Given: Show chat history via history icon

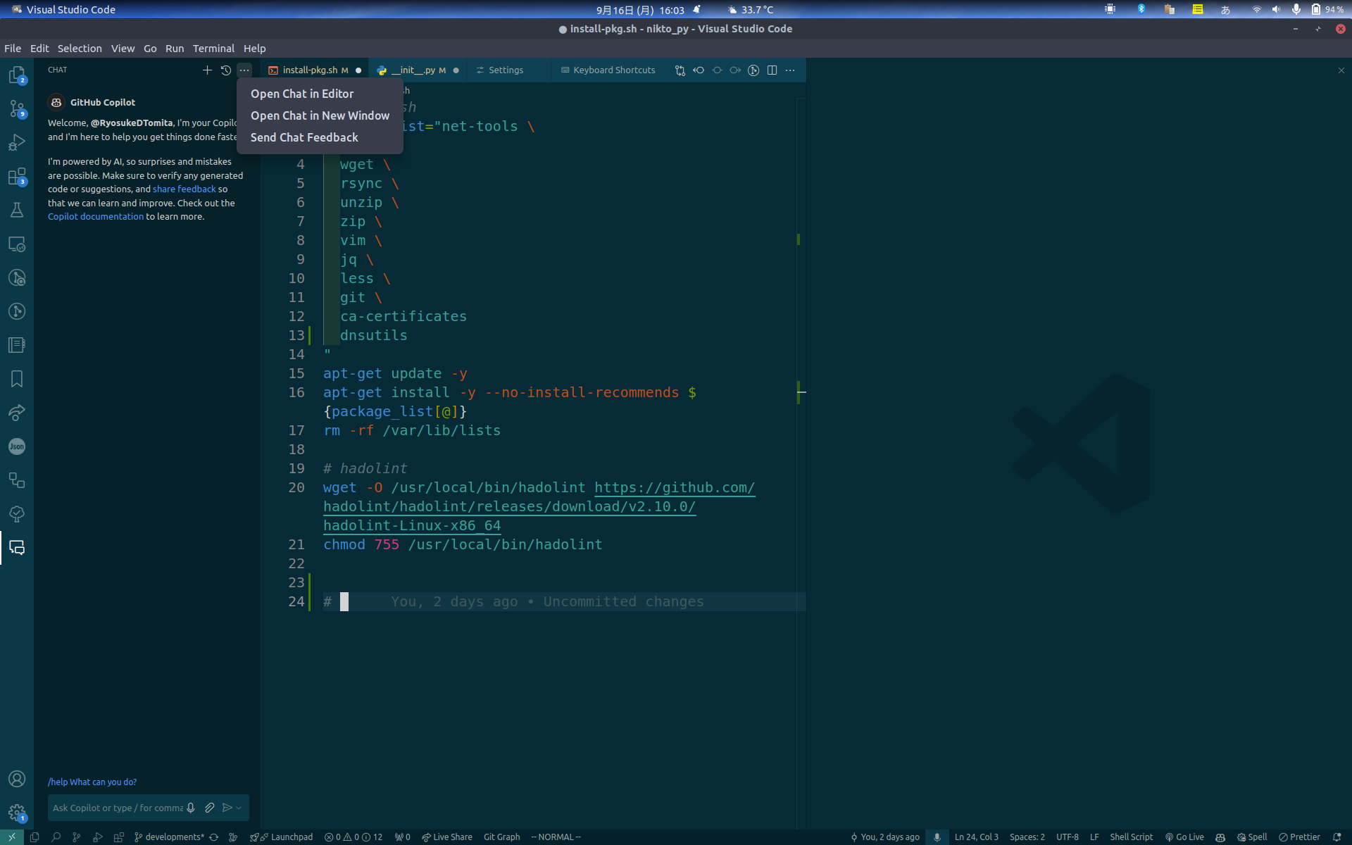Looking at the screenshot, I should click(x=225, y=70).
